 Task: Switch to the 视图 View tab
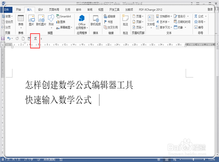tap(101, 10)
